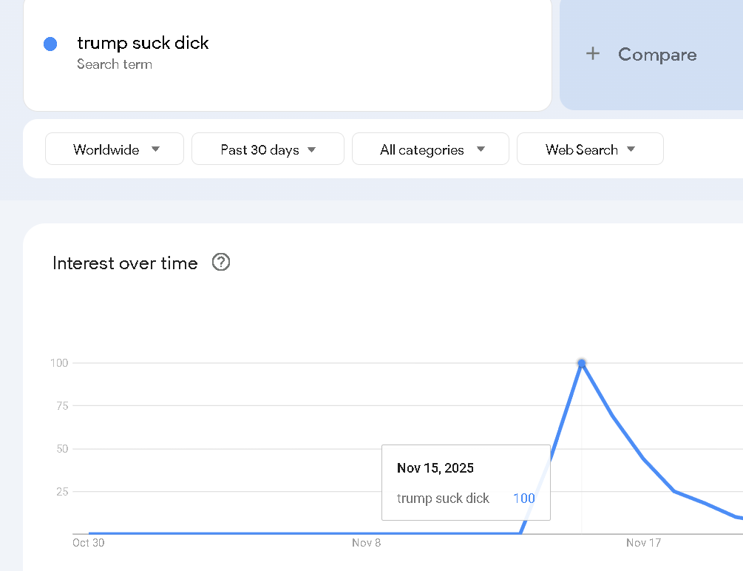Select the Web Search type dropdown label

pos(581,149)
